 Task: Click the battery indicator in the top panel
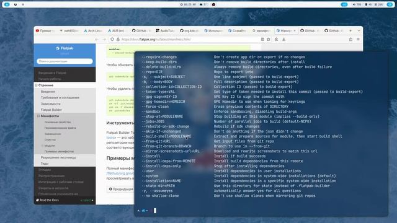pyautogui.click(x=368, y=4)
